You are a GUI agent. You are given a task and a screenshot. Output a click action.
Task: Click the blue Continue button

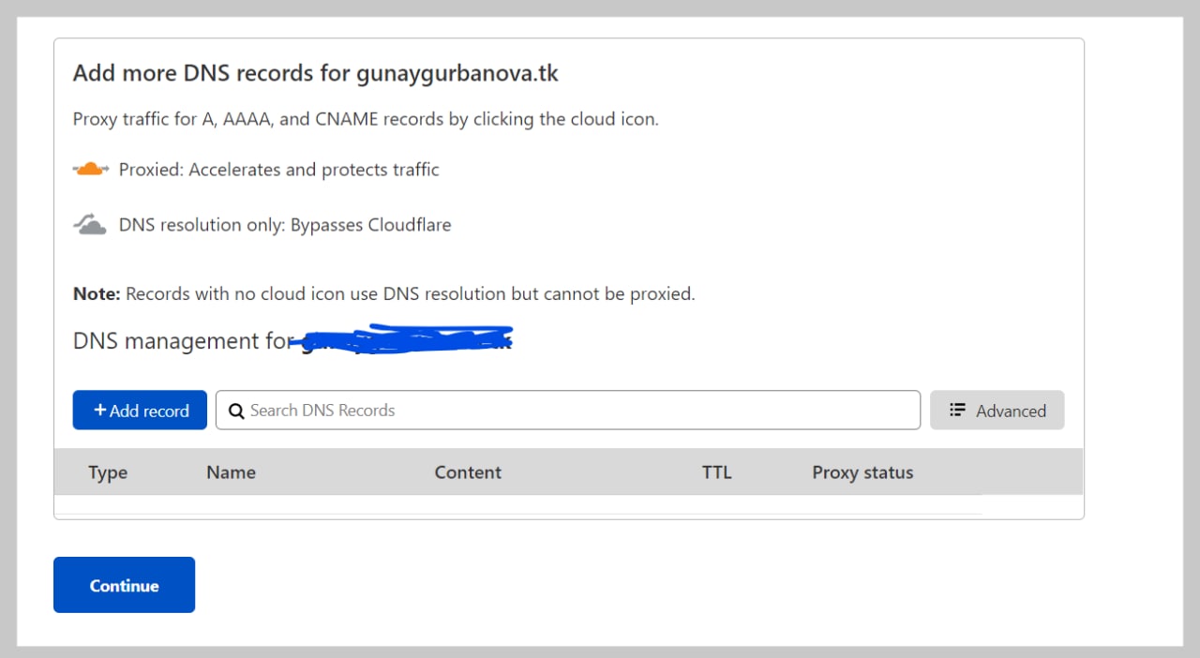(x=124, y=585)
